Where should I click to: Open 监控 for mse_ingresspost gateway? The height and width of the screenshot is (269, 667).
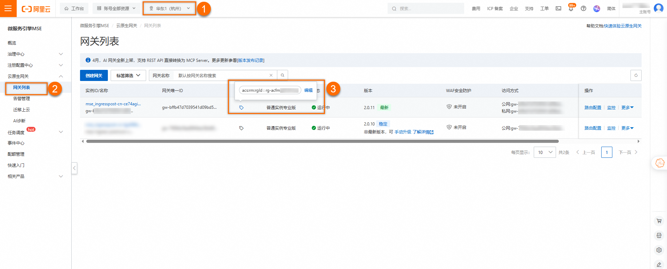point(611,107)
